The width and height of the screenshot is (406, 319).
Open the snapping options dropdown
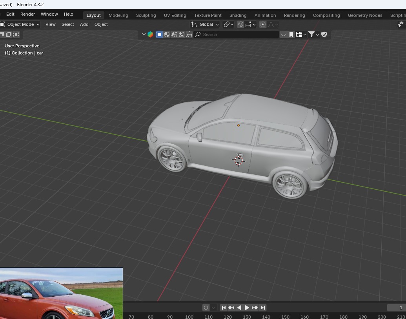251,24
